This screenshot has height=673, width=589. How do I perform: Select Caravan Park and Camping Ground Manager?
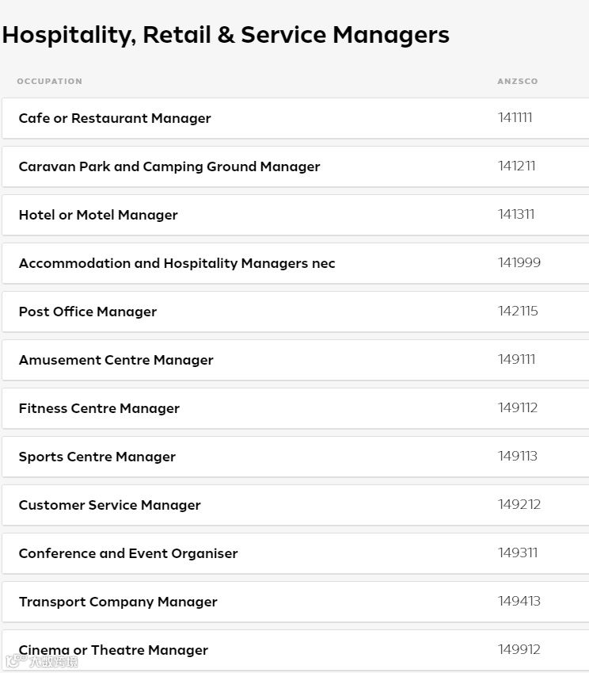pyautogui.click(x=169, y=166)
